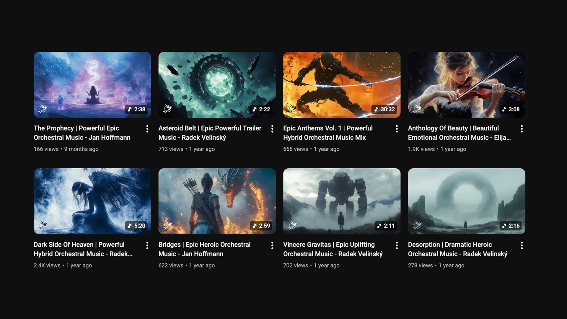Open the three-dot menu on Vincere Gravitas
Image resolution: width=567 pixels, height=319 pixels.
point(397,245)
